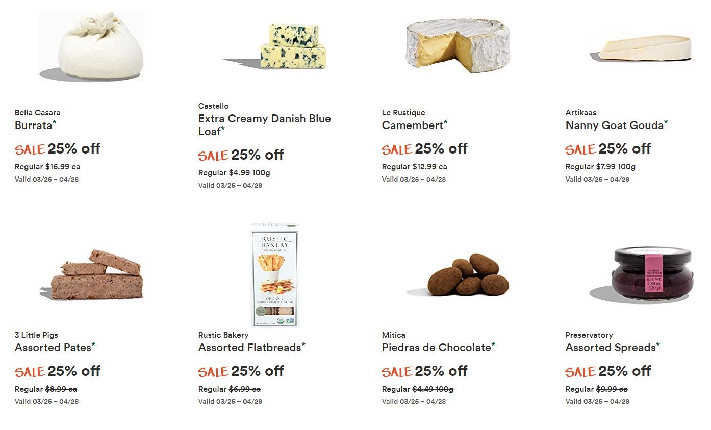View the Camembert wheel image
This screenshot has width=711, height=430.
coord(458,46)
